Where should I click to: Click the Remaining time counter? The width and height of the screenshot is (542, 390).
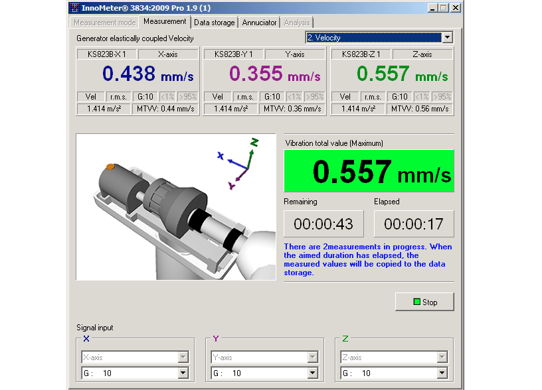323,224
